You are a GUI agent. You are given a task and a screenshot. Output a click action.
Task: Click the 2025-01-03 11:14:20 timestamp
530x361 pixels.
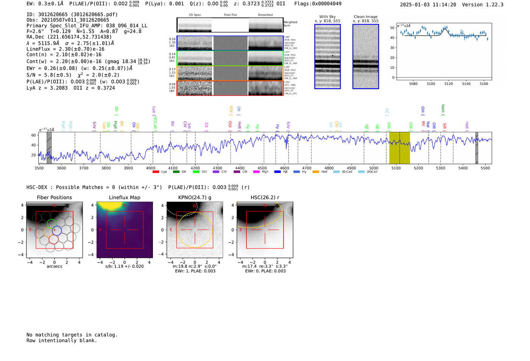pos(428,5)
